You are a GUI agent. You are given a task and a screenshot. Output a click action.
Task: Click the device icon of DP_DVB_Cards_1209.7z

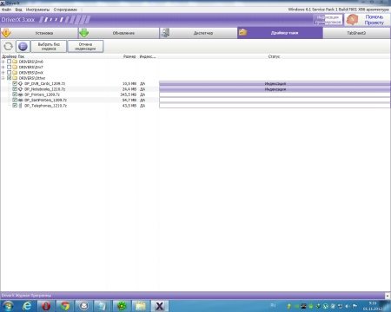click(21, 83)
